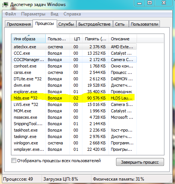Select the hlds.exe *32 process row
Image resolution: width=175 pixels, height=184 pixels.
74,98
